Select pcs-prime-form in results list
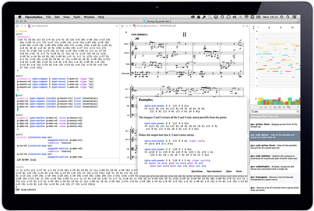 click(x=275, y=126)
